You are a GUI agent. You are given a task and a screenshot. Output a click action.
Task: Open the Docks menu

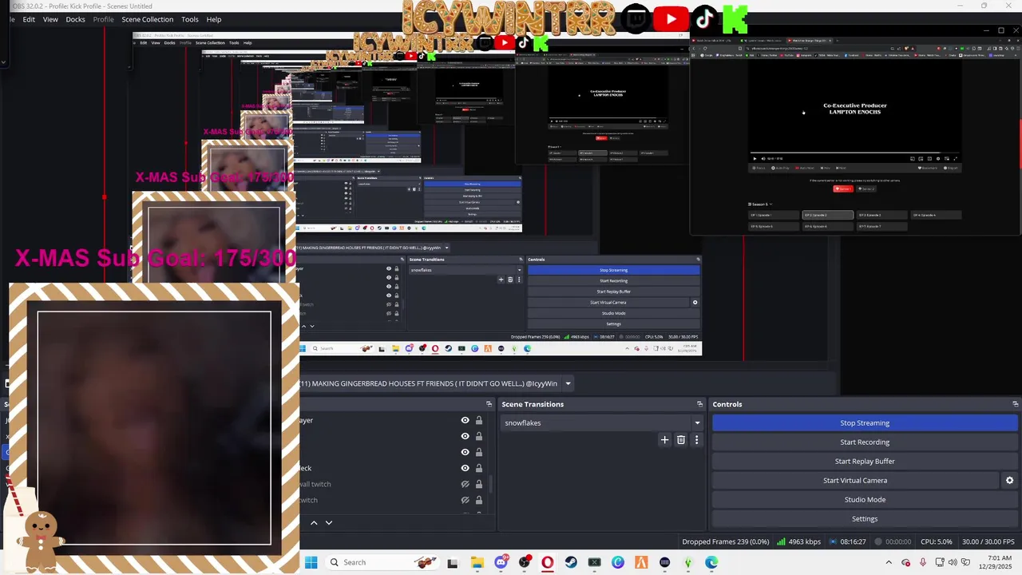pos(75,19)
